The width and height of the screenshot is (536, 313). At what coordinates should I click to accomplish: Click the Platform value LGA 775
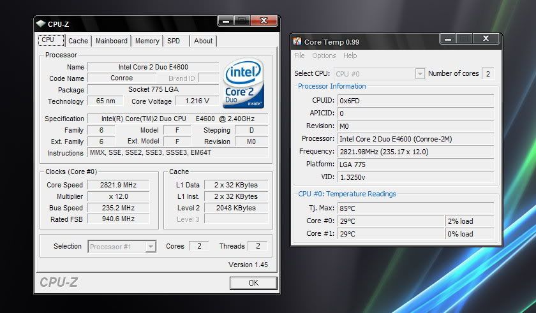(415, 164)
